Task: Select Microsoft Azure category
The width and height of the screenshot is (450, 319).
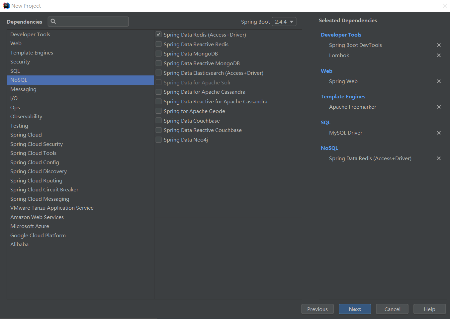Action: [x=80, y=226]
